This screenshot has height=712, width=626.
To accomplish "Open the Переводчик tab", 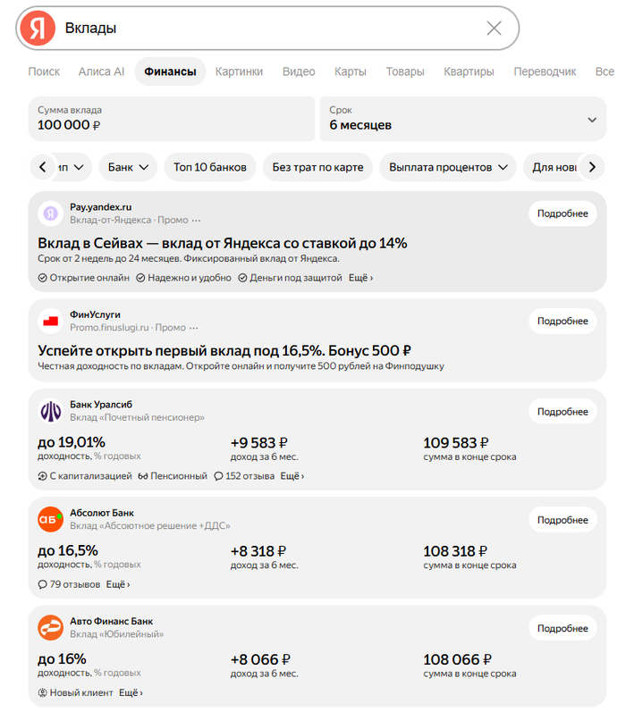I will pyautogui.click(x=545, y=71).
